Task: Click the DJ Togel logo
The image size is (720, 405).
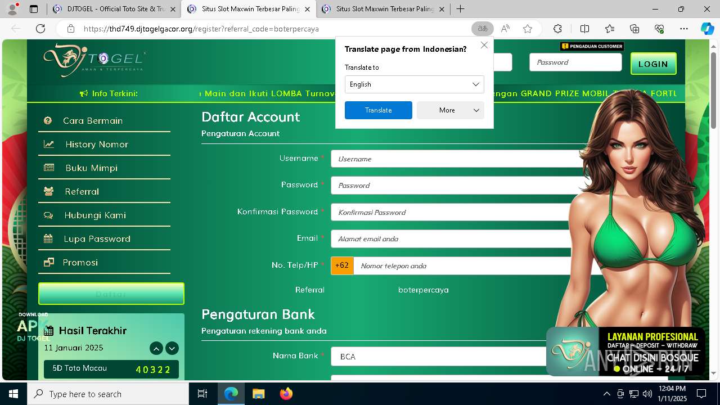Action: (94, 60)
